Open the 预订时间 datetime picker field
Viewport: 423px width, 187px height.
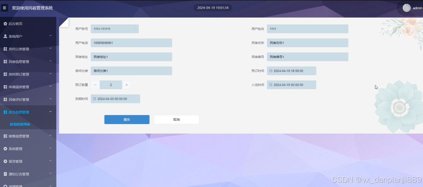292,71
